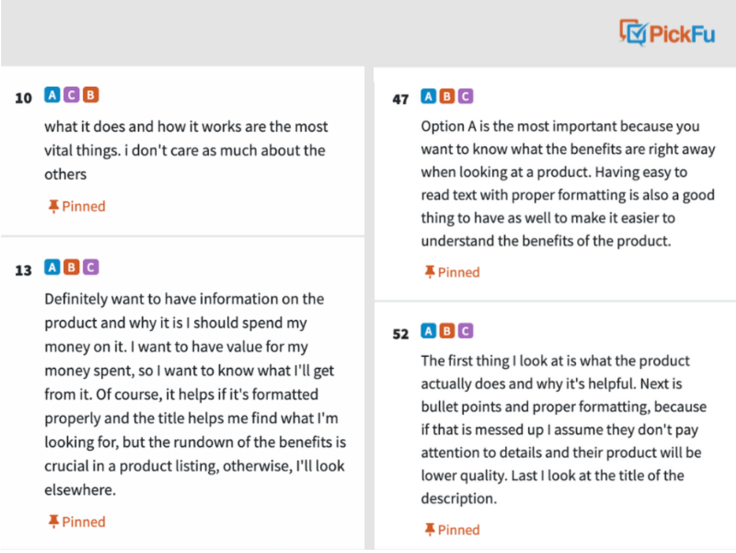
Task: Select purple C badge in response 13
Action: click(x=91, y=267)
